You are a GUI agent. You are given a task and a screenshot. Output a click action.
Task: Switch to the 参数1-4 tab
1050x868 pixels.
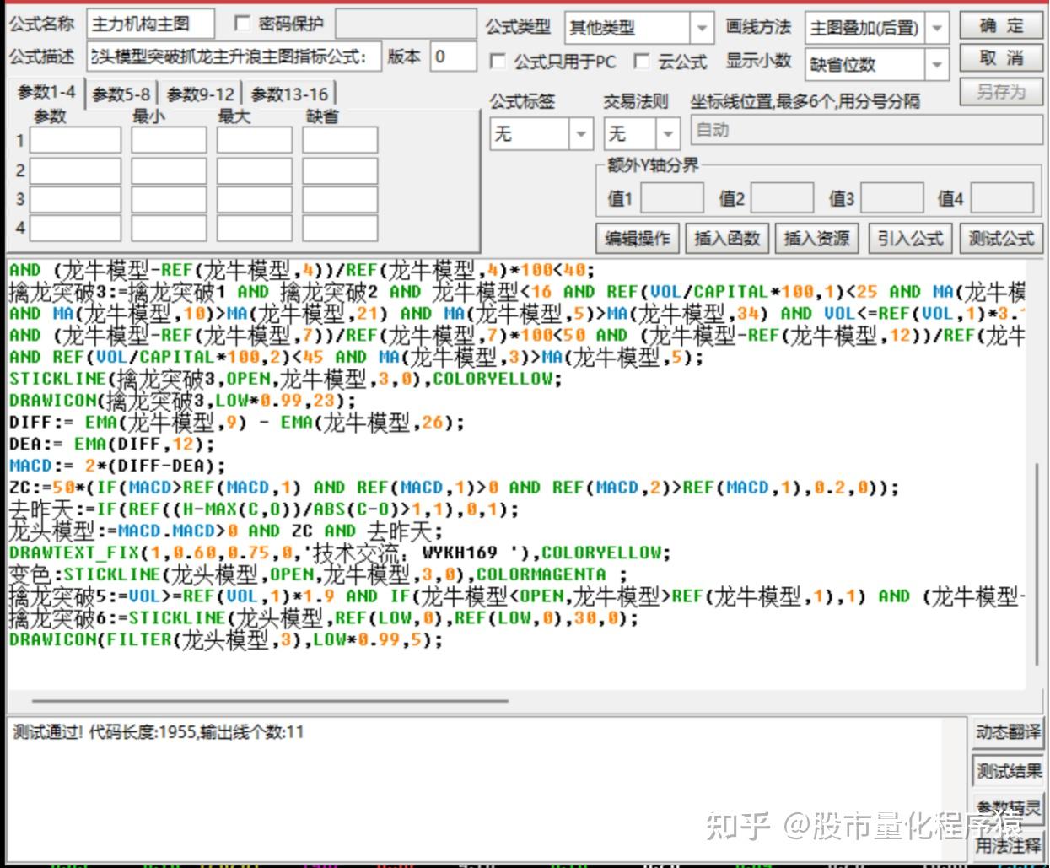point(46,92)
